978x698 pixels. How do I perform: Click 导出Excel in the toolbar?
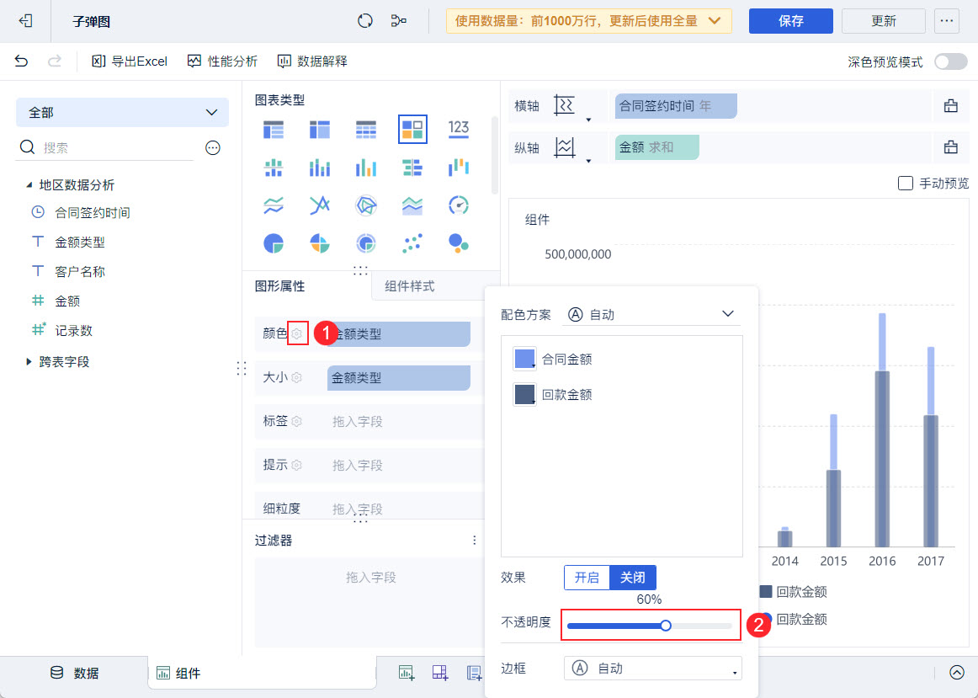point(130,61)
